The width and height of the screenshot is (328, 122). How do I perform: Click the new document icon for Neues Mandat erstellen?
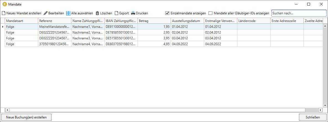(x=4, y=13)
